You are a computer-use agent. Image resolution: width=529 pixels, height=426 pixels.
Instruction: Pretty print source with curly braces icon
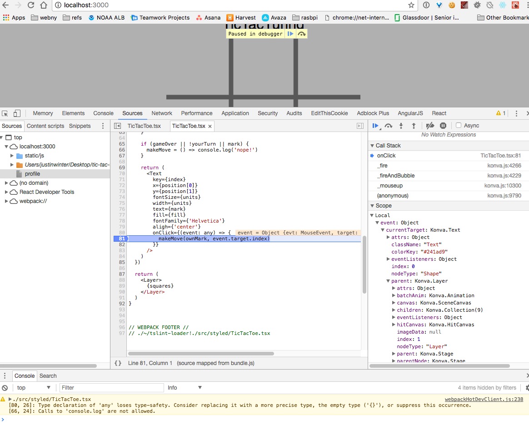(x=118, y=363)
